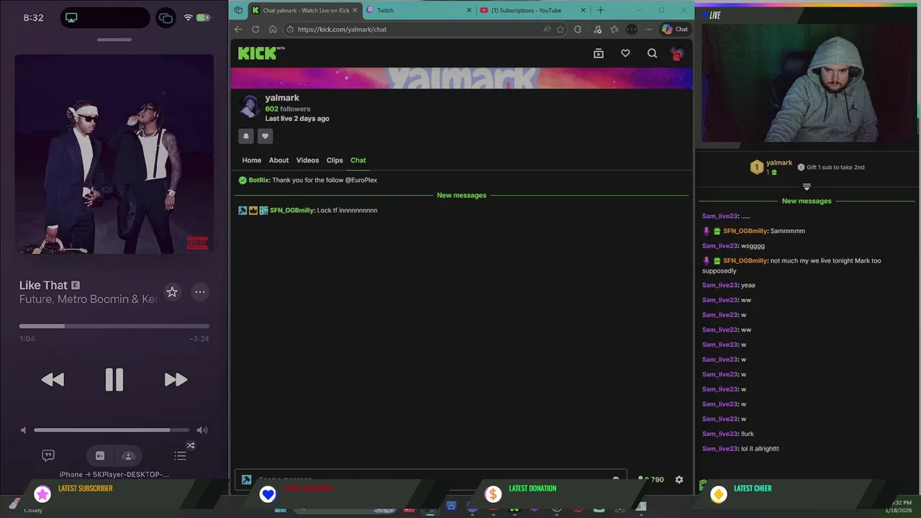
Task: Expand the gift leaderboard chevron
Action: [x=807, y=186]
